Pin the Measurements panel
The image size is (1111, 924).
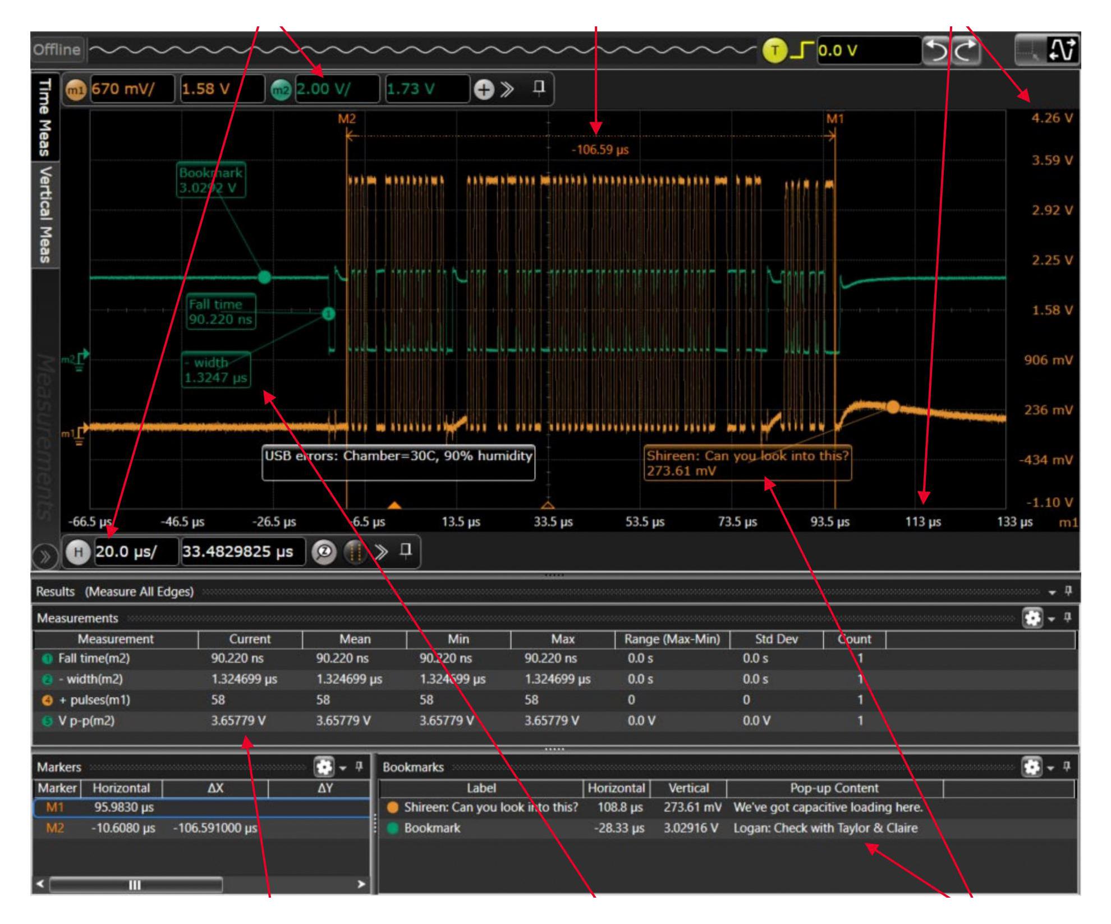click(x=1068, y=618)
